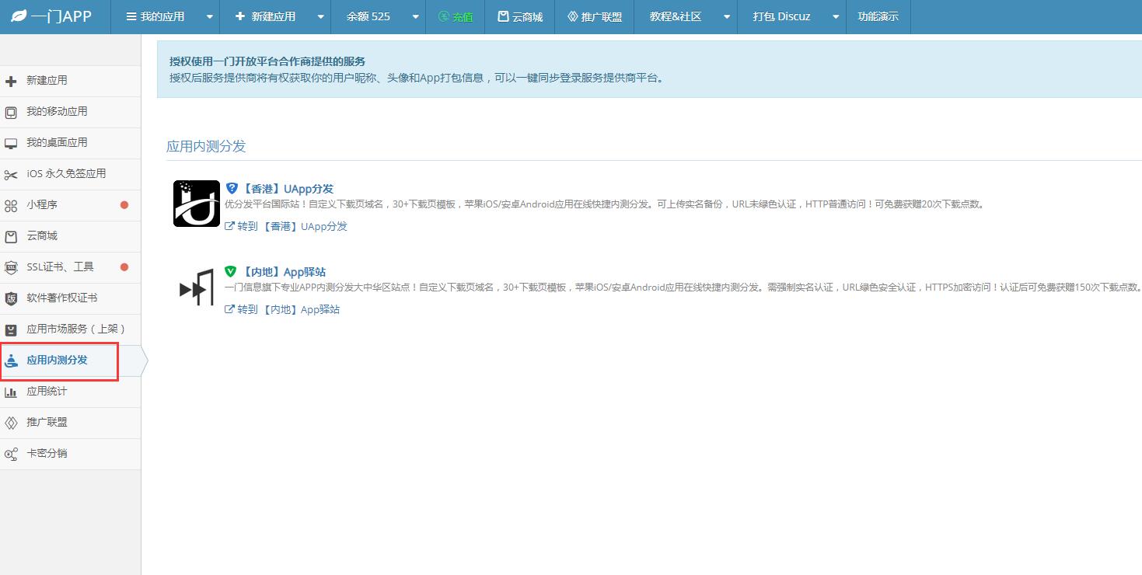Click the SSL certificate icon in sidebar
Screen dimensions: 1142x575
tap(11, 267)
